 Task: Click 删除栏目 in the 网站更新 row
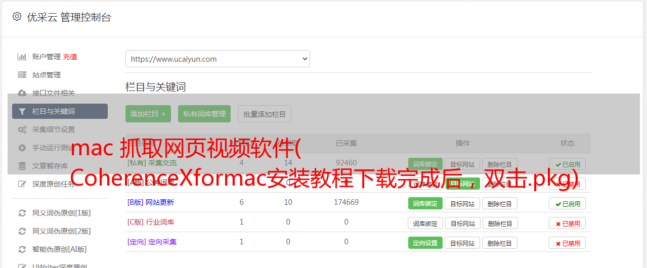tap(500, 203)
